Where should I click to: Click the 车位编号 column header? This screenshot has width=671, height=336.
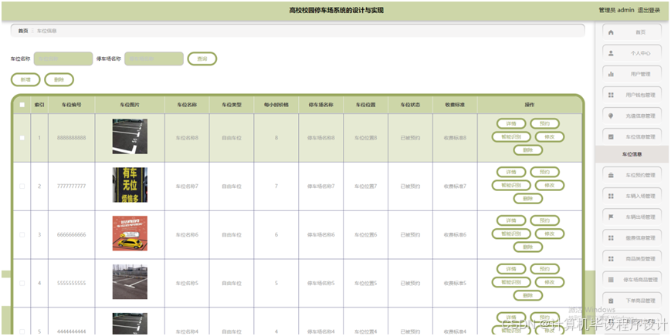[x=72, y=105]
